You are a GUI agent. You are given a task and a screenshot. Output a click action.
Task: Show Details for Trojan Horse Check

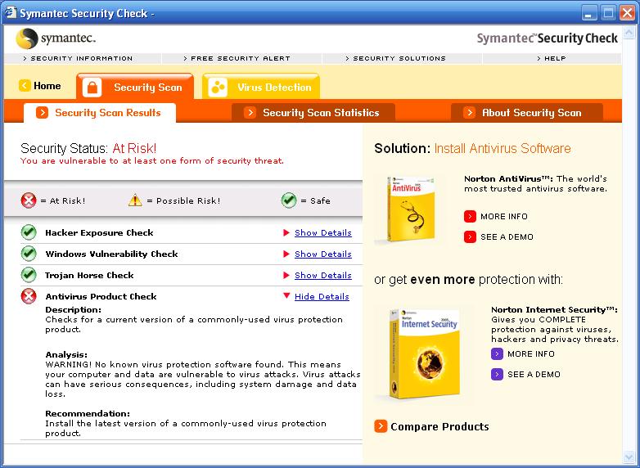[322, 275]
